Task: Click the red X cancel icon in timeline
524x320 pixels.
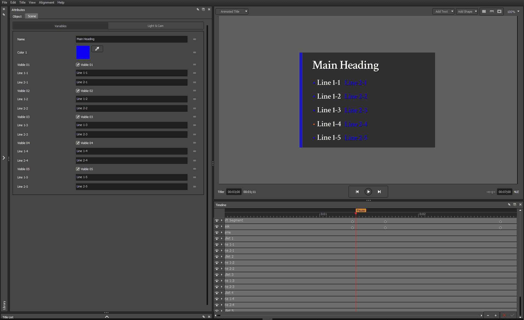Action: (x=504, y=315)
